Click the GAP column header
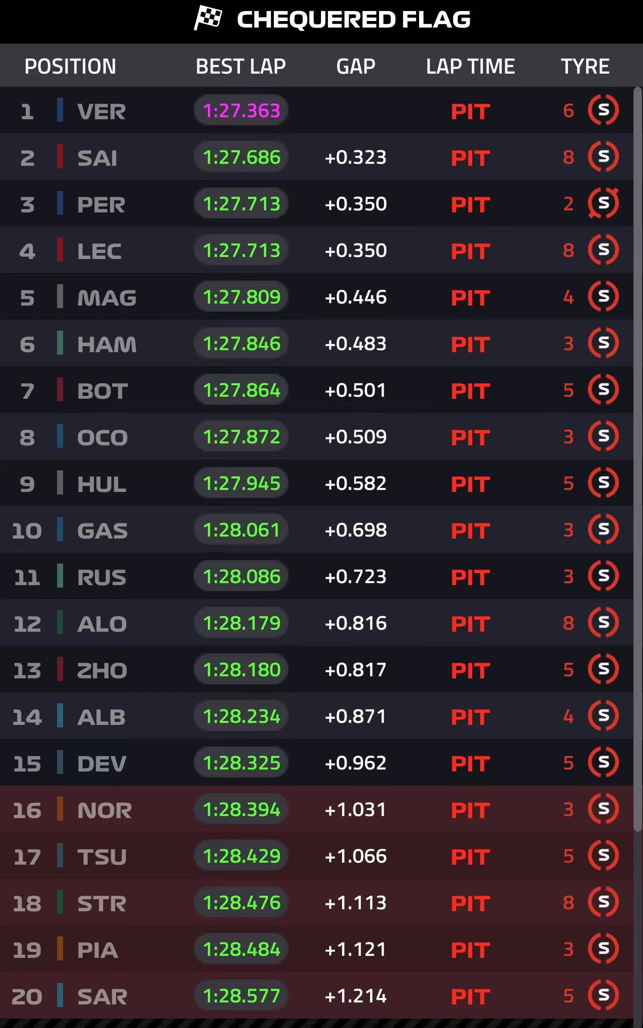This screenshot has width=643, height=1028. point(356,67)
